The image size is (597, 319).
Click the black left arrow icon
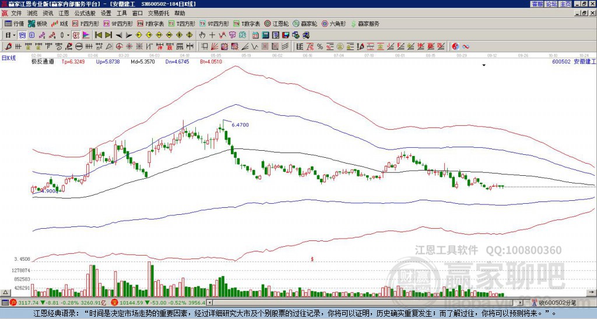pos(119,36)
